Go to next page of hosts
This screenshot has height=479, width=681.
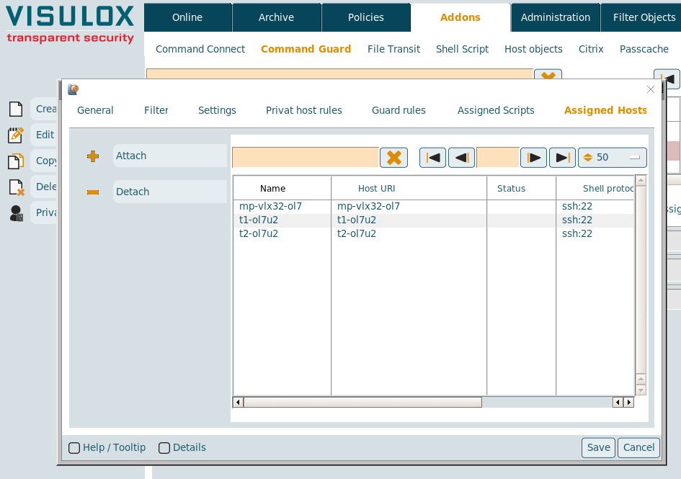(x=533, y=158)
